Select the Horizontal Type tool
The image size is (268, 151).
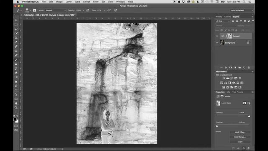(16, 90)
